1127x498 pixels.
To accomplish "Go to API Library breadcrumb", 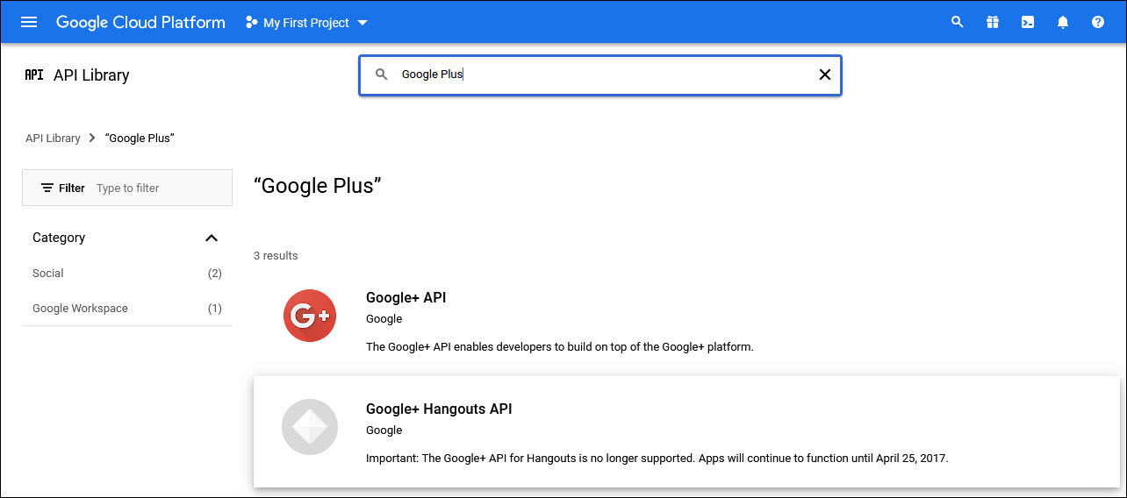I will coord(53,139).
